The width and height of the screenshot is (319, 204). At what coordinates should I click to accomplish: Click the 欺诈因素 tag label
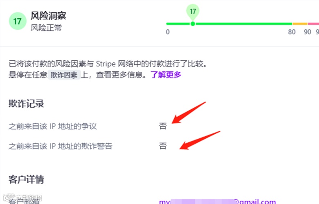(x=64, y=75)
